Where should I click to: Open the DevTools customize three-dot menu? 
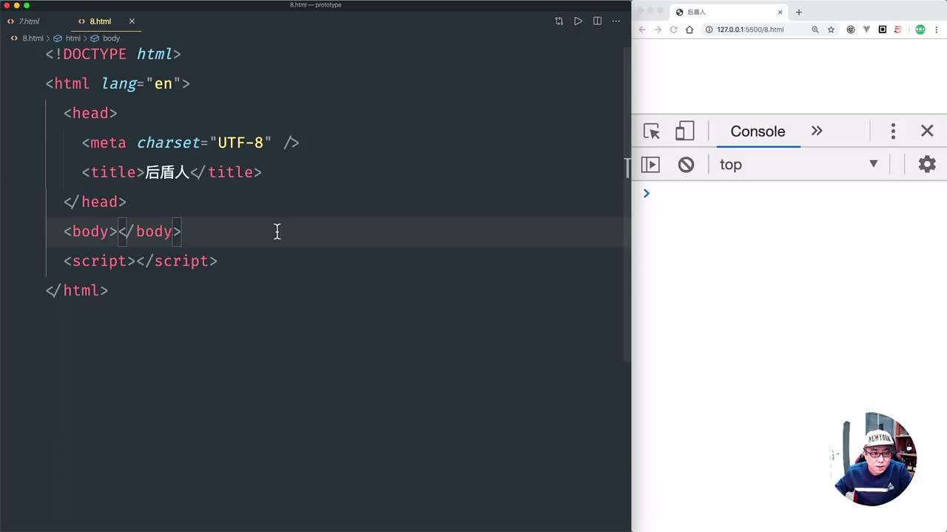pyautogui.click(x=893, y=132)
